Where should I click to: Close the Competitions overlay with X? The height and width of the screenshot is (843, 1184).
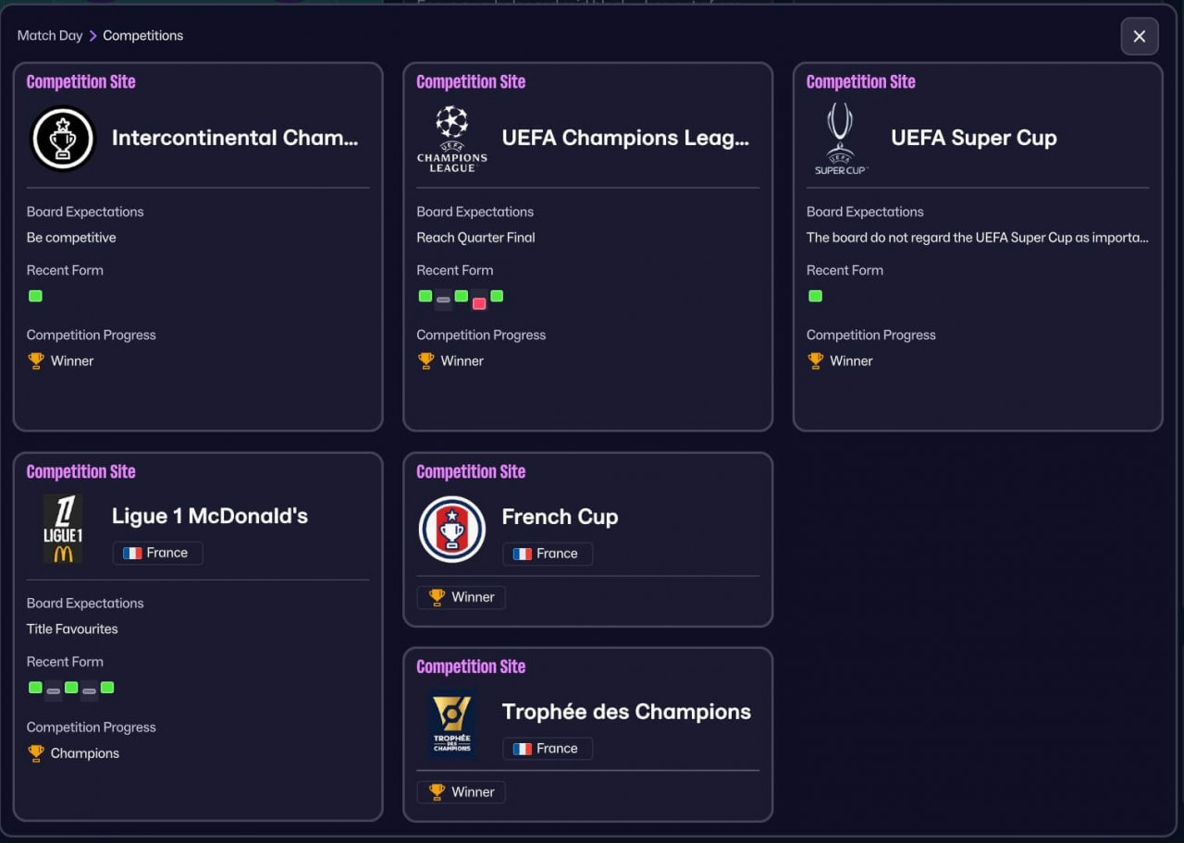(x=1140, y=36)
